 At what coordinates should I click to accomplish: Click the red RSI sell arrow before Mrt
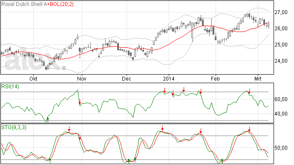click(x=249, y=91)
